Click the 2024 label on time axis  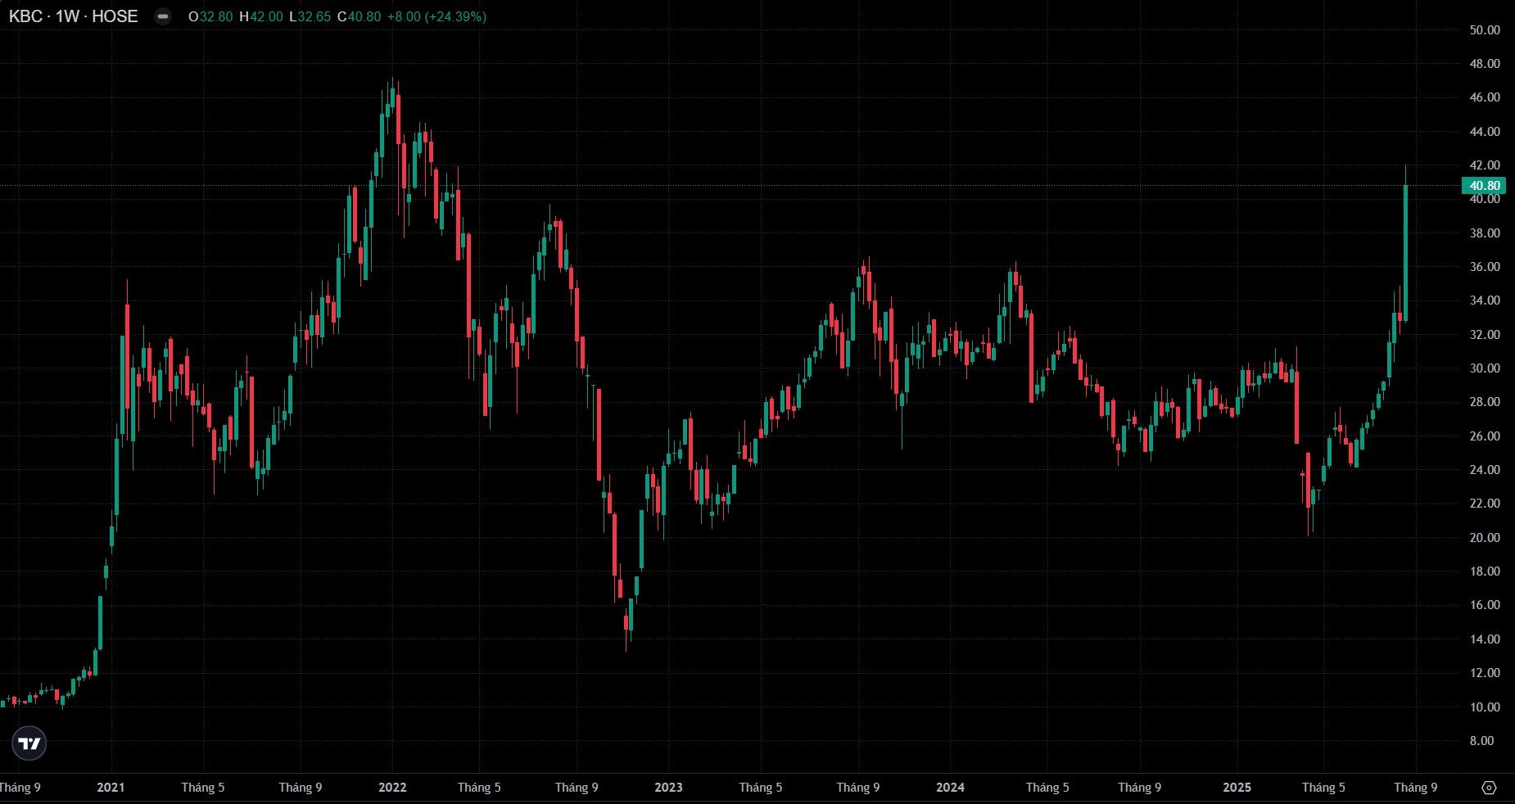950,788
